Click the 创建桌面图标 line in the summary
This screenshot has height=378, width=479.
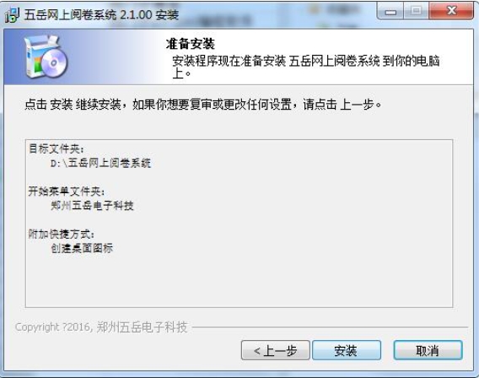(x=82, y=248)
